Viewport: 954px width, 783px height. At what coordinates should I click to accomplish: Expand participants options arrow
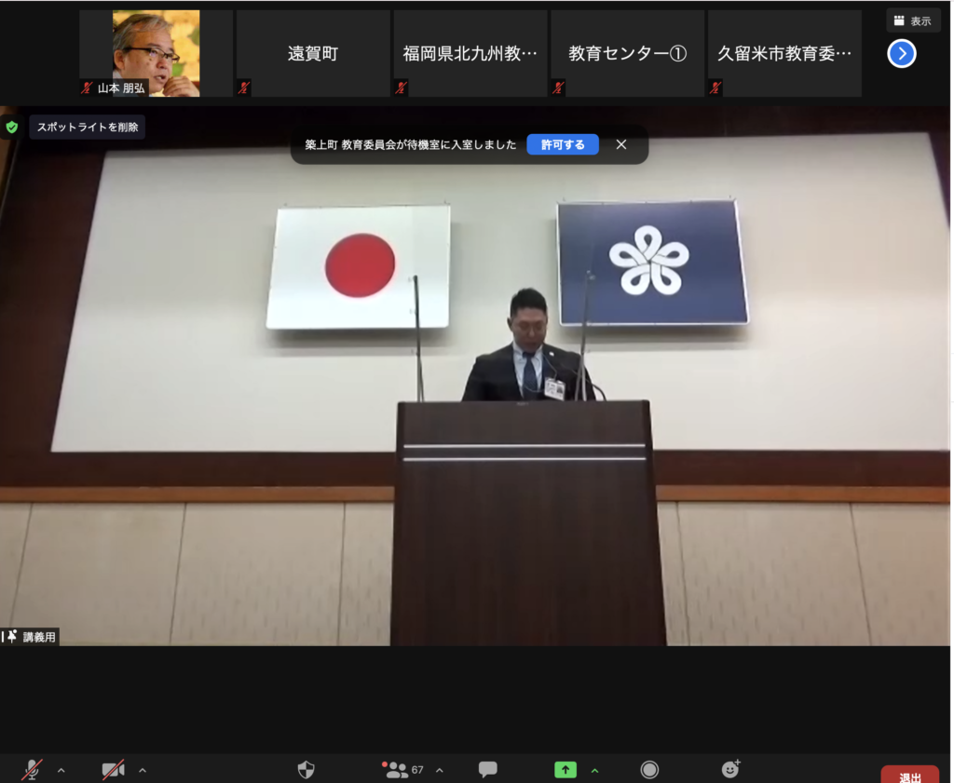pos(440,770)
